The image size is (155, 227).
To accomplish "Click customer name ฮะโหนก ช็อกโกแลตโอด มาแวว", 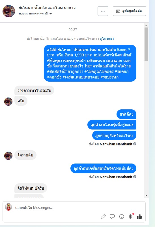I will click(x=47, y=8).
